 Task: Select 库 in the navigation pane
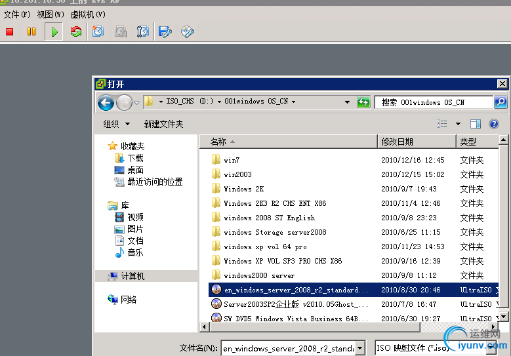pyautogui.click(x=125, y=205)
